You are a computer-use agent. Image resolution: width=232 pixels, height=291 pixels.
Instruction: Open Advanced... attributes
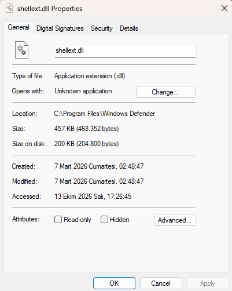[175, 220]
